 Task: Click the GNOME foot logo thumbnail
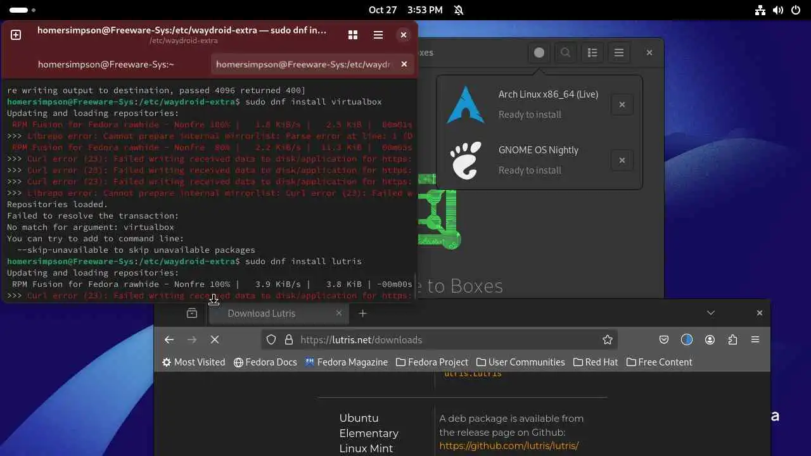(x=466, y=160)
